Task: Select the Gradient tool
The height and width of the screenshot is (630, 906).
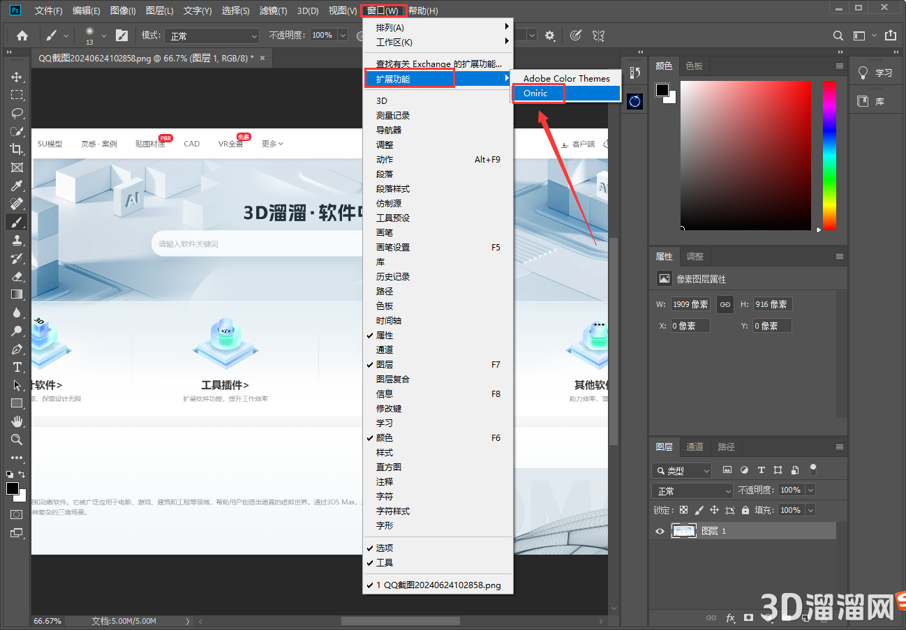Action: [x=17, y=294]
